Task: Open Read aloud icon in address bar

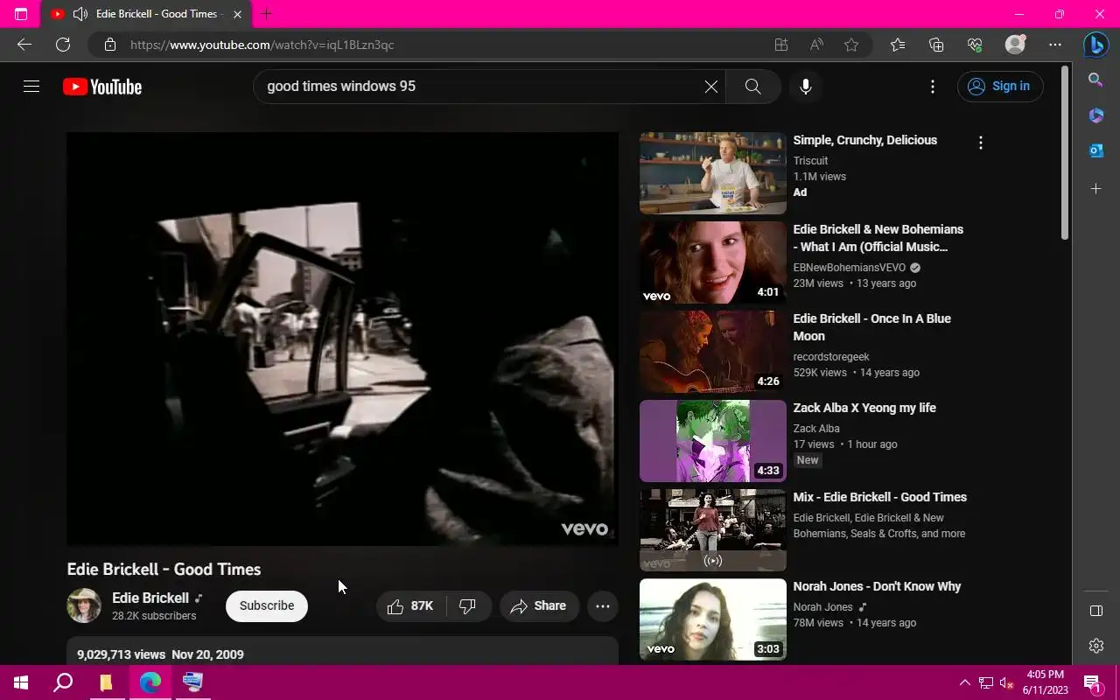Action: coord(816,45)
